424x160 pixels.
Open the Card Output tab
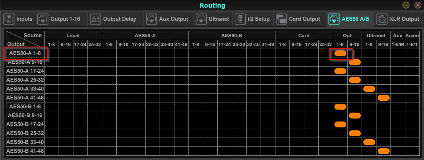304,19
